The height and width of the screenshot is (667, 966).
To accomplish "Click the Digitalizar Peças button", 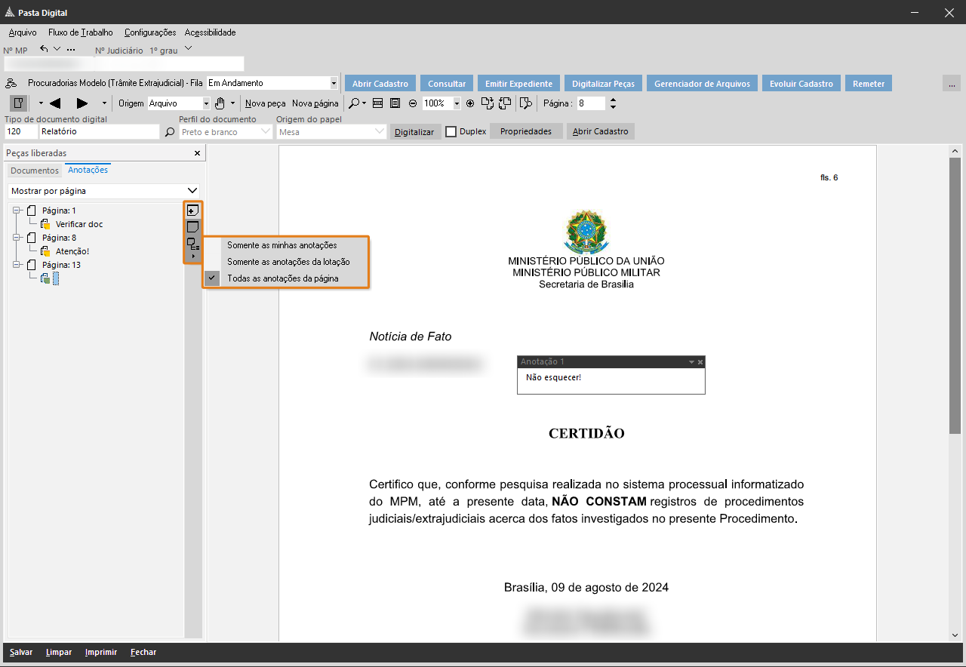I will pos(603,83).
